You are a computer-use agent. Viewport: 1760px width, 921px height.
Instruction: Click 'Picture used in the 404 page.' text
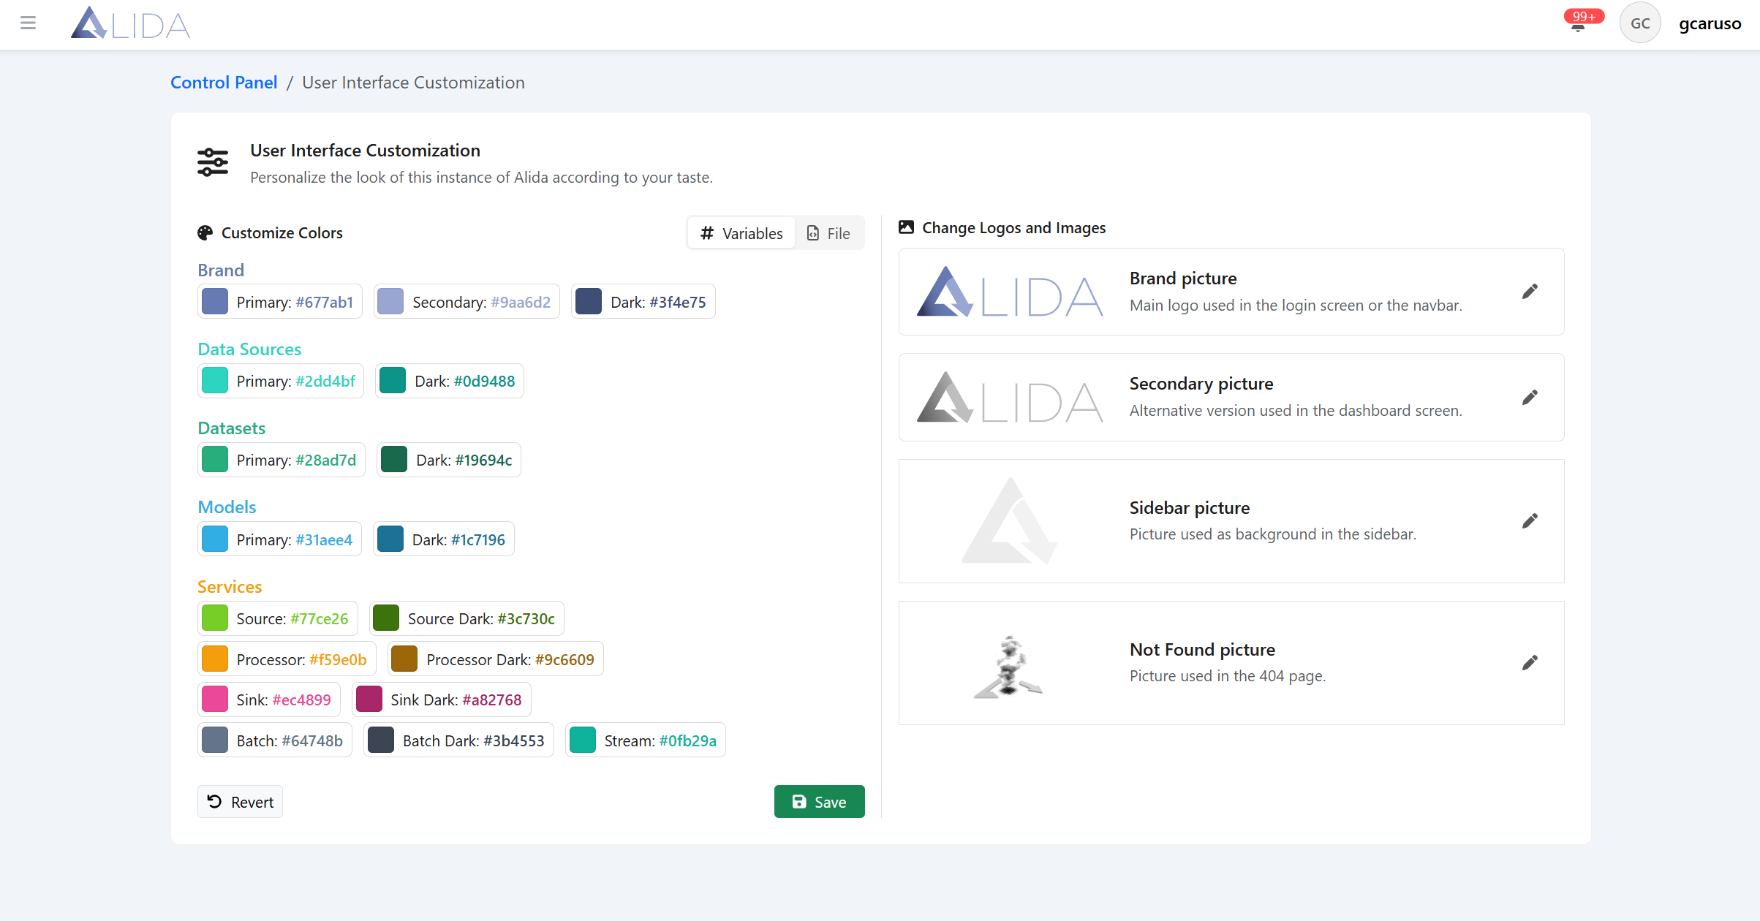click(1228, 675)
